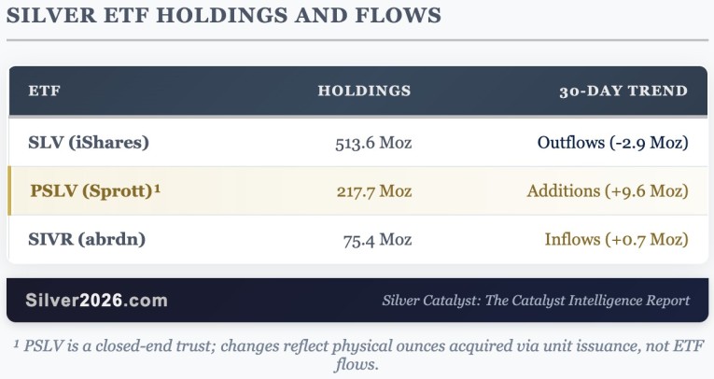Click the Outflows (-2.9 Moz) trend cell
Image resolution: width=714 pixels, height=379 pixels.
coord(612,143)
